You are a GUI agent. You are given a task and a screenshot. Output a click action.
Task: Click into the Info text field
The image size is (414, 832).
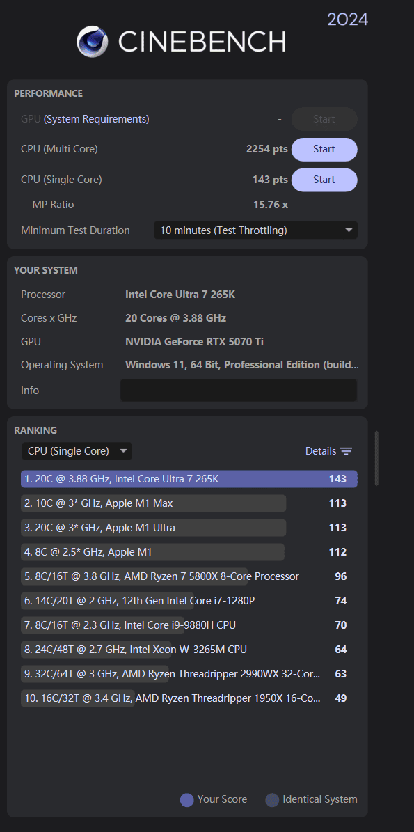coord(239,390)
